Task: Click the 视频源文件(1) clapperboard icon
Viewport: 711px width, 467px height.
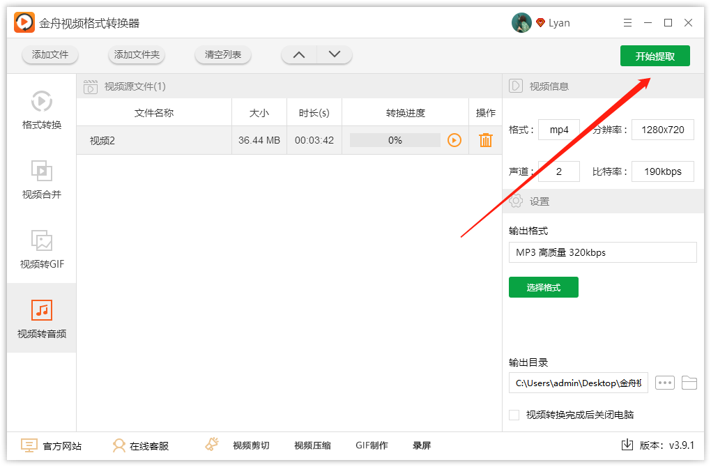Action: point(91,86)
